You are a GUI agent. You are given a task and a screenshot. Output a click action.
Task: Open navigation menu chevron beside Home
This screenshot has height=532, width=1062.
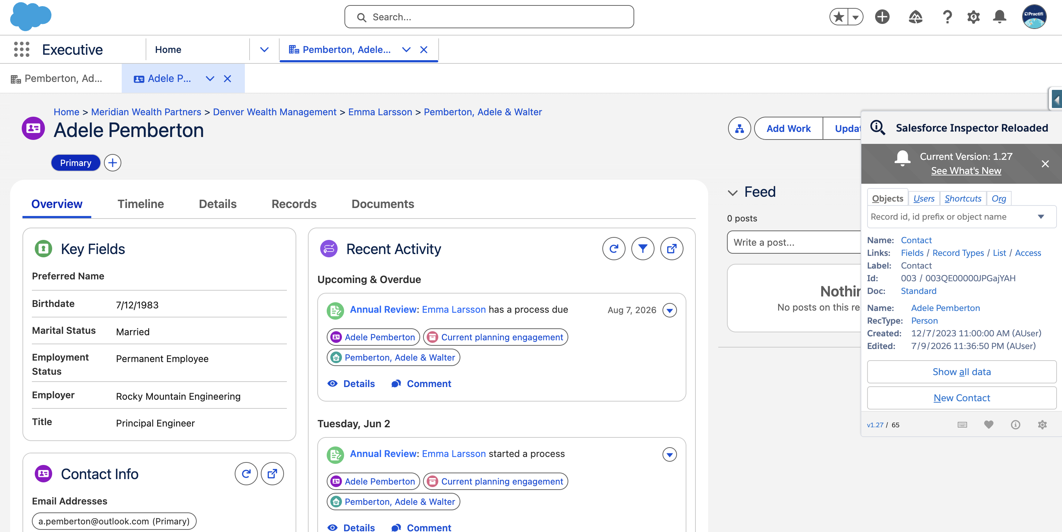tap(264, 50)
